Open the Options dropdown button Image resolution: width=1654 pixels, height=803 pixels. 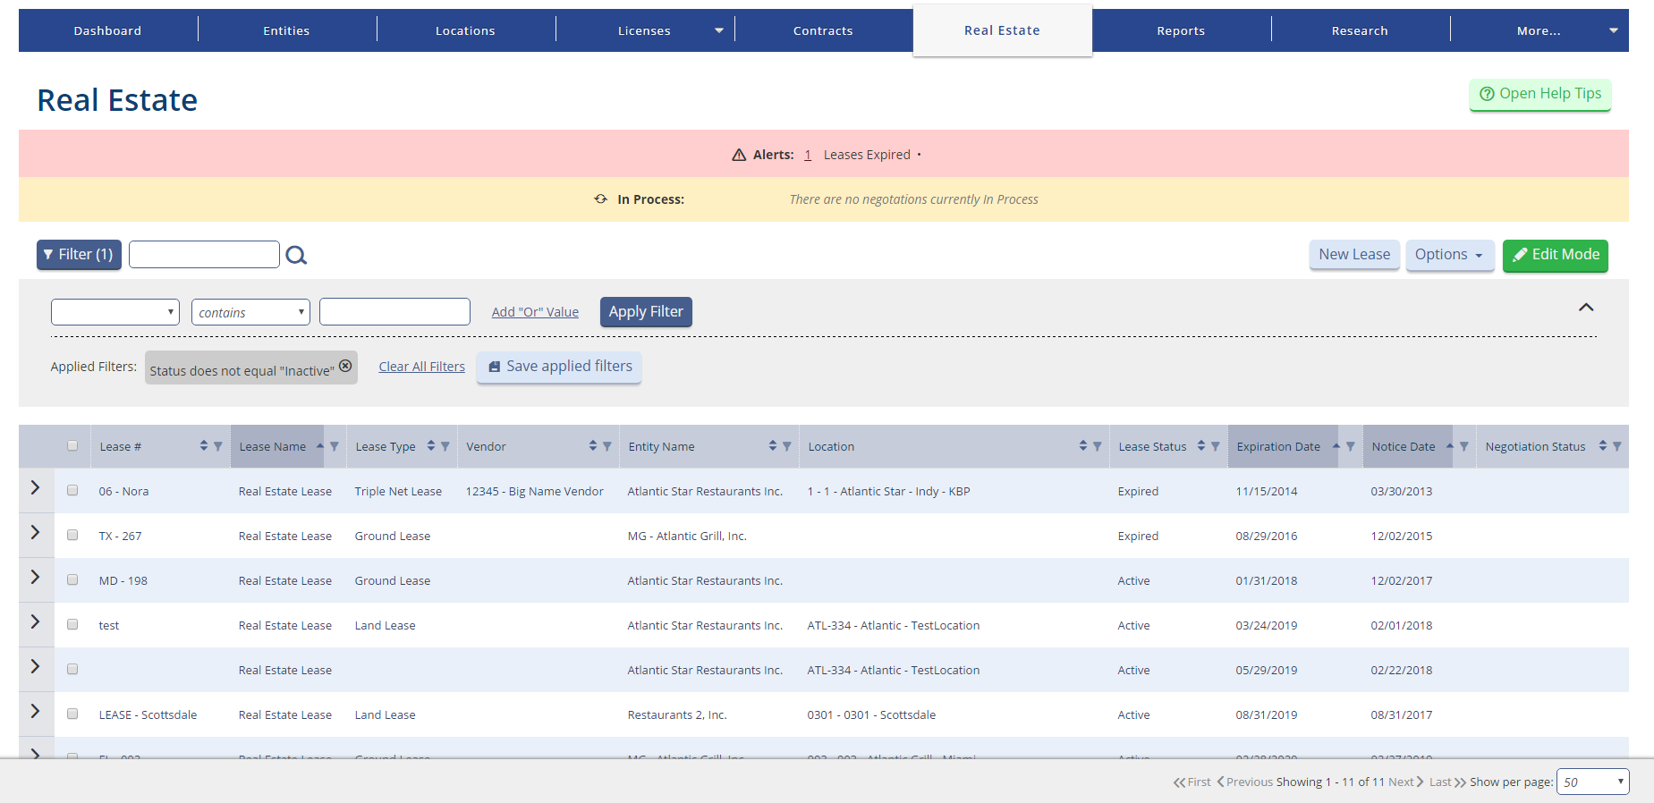coord(1450,255)
